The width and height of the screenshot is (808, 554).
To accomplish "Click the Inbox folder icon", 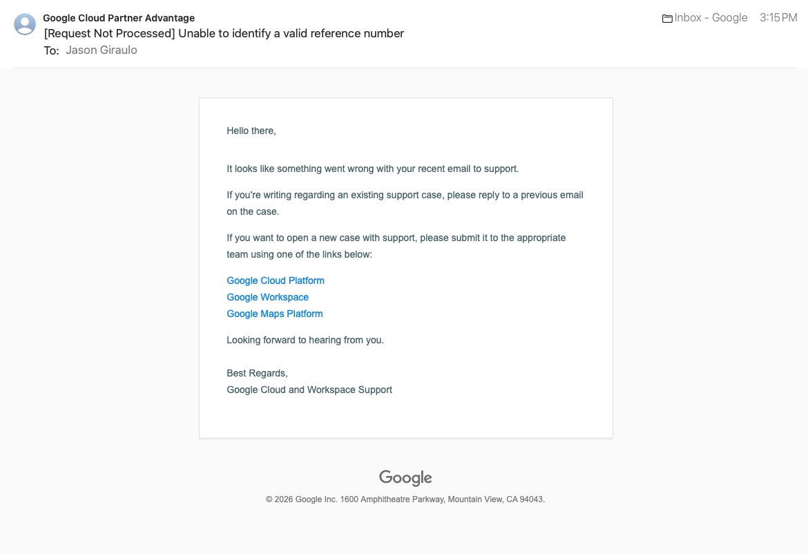I will (x=667, y=19).
